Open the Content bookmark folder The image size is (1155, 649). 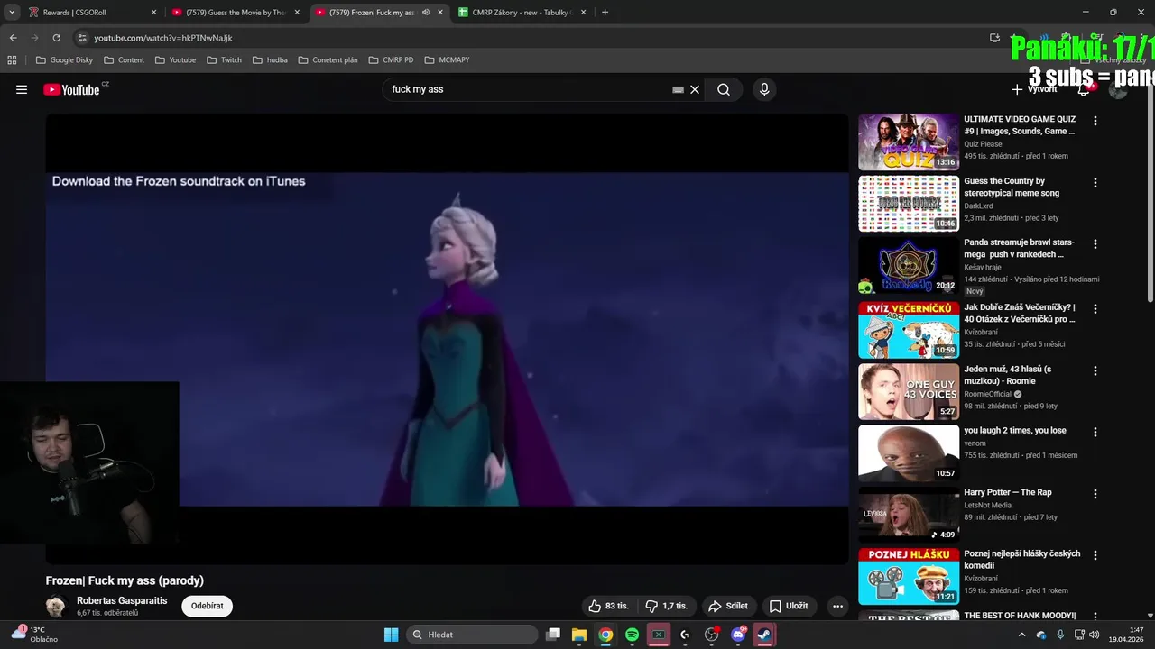click(x=124, y=59)
